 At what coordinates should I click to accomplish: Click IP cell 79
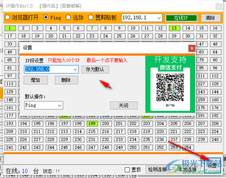(202, 60)
